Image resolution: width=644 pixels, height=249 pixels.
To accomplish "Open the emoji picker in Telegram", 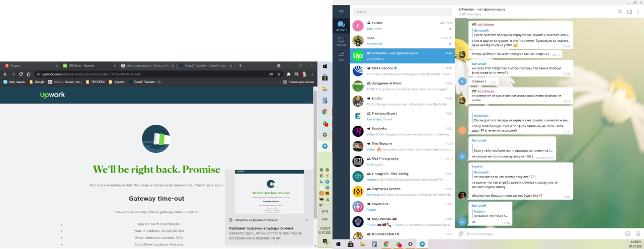I will point(627,233).
